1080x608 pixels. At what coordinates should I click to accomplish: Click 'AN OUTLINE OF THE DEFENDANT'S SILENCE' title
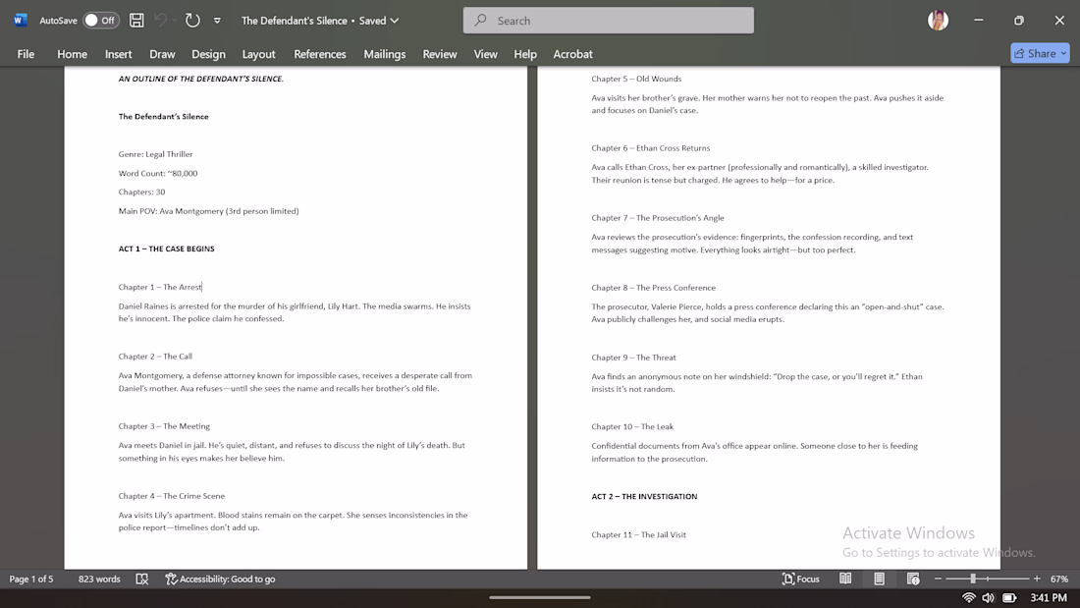coord(200,79)
